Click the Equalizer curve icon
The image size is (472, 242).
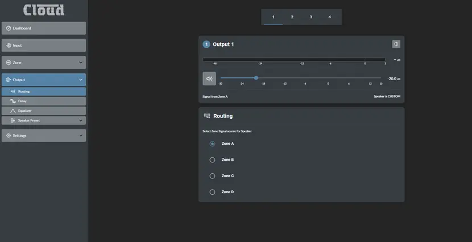pyautogui.click(x=13, y=111)
